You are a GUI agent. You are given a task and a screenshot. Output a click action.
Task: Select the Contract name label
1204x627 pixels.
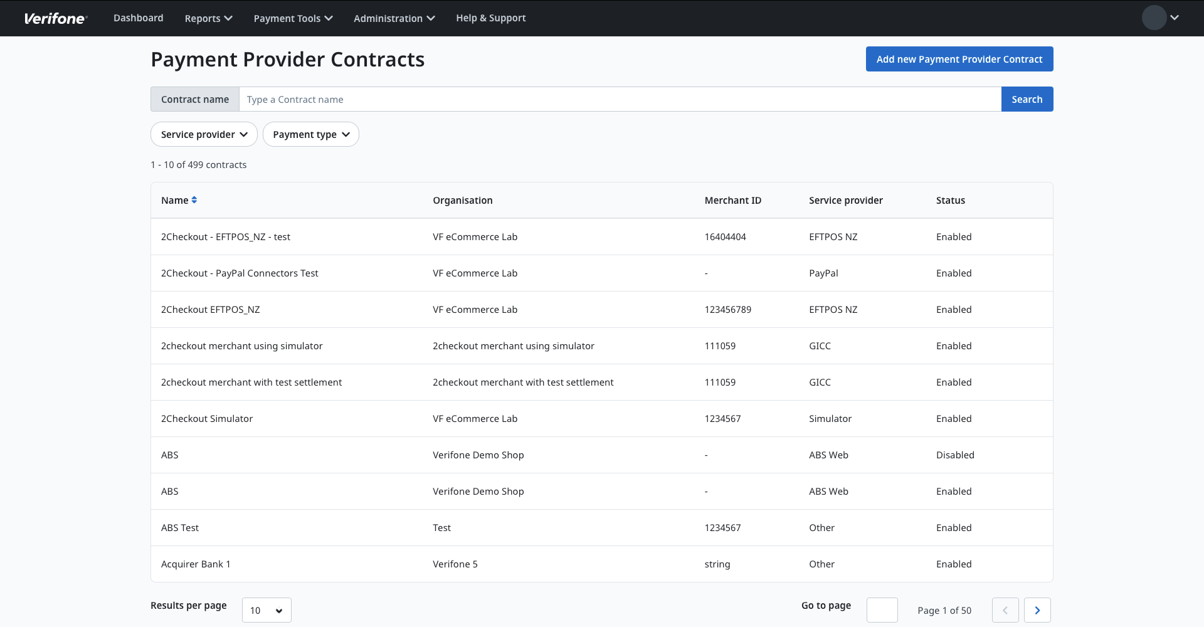(x=194, y=99)
